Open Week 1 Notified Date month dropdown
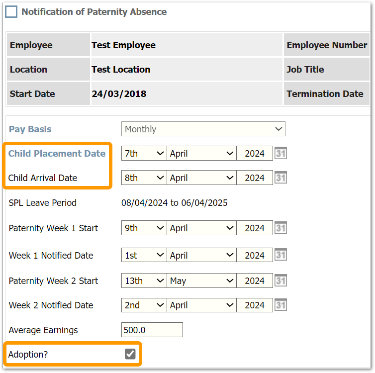Image resolution: width=375 pixels, height=373 pixels. [201, 256]
